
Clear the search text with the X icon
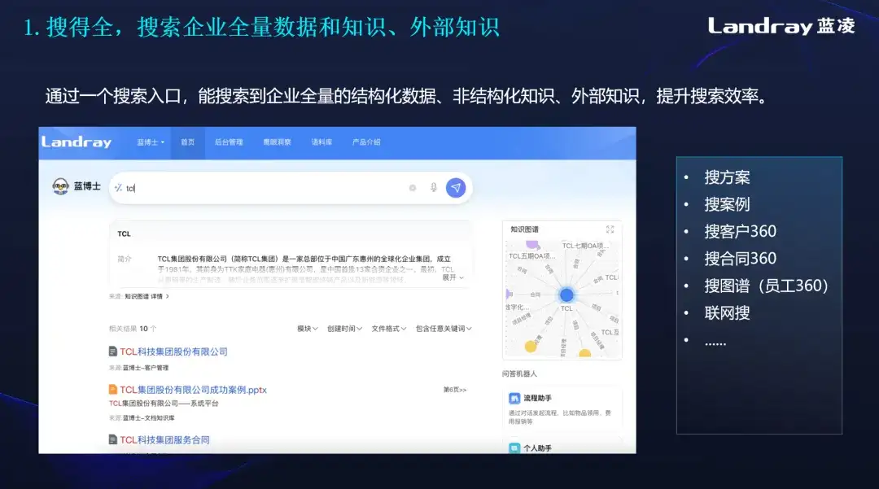coord(413,188)
